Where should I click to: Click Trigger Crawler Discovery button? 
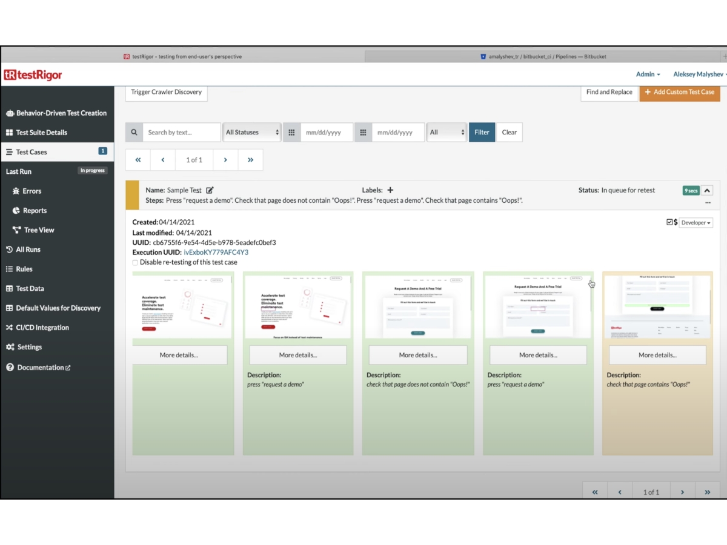pos(167,92)
